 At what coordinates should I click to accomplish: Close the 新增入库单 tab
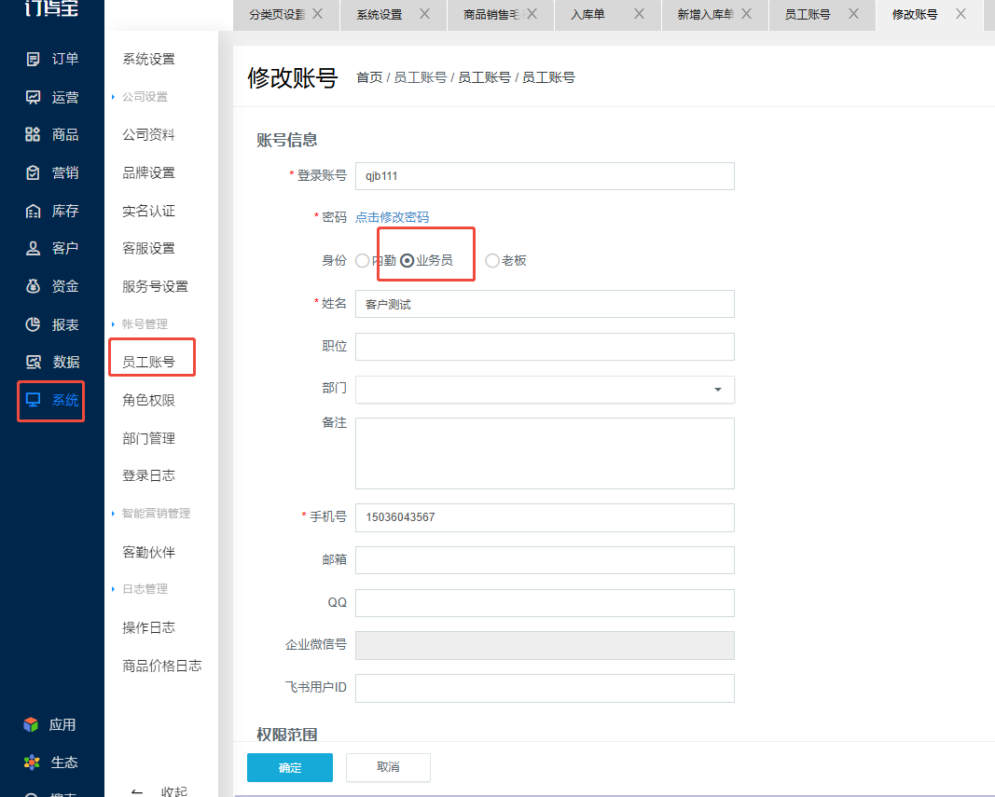tap(746, 14)
